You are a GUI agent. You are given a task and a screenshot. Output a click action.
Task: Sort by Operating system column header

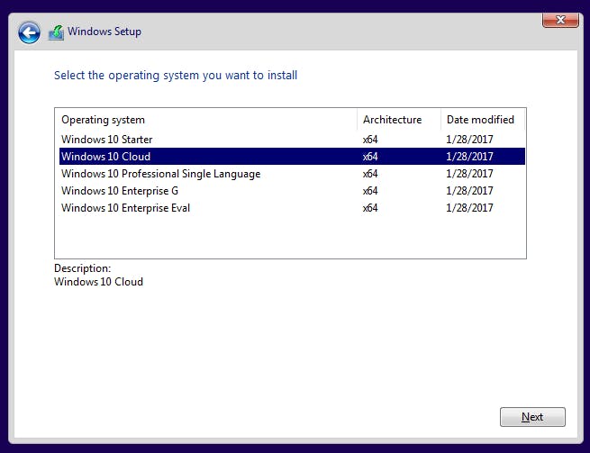(x=206, y=120)
